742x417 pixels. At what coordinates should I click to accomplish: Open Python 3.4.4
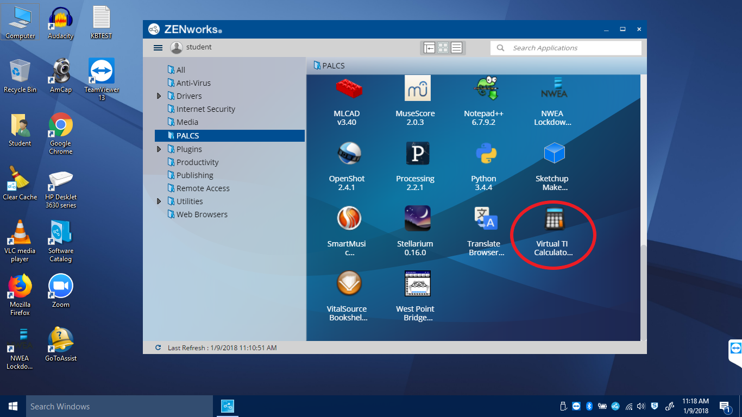tap(483, 166)
